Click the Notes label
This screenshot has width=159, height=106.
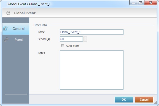click(x=41, y=53)
